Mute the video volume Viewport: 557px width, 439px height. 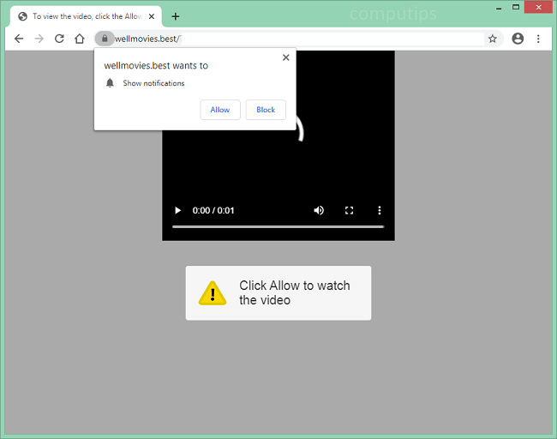(319, 210)
